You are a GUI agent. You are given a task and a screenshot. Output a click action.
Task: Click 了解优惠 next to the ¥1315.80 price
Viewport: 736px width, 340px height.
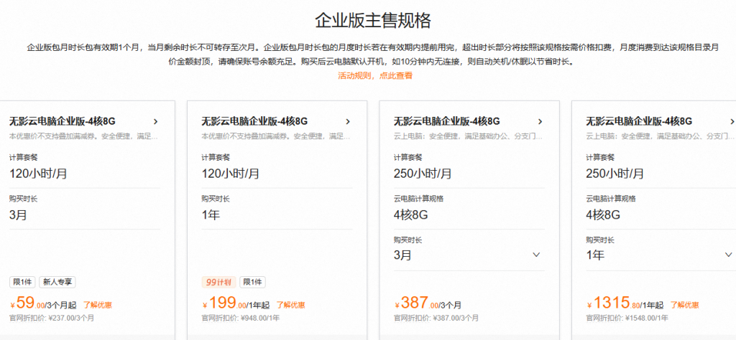(684, 306)
